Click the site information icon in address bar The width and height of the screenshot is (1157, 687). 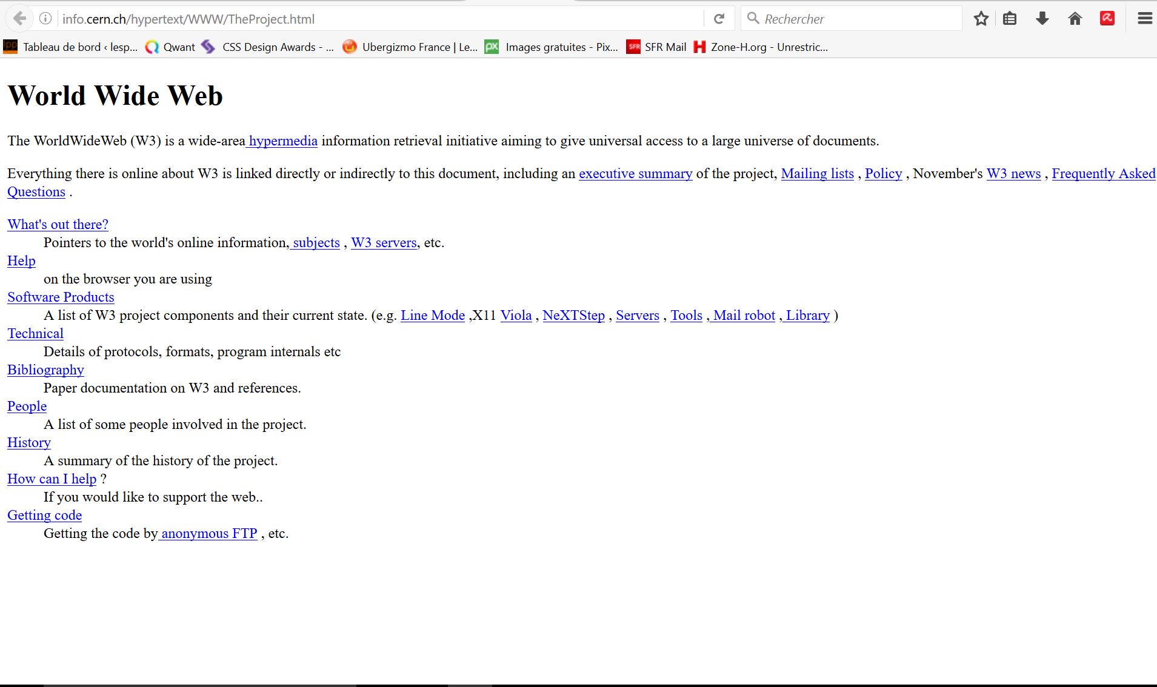[x=45, y=19]
